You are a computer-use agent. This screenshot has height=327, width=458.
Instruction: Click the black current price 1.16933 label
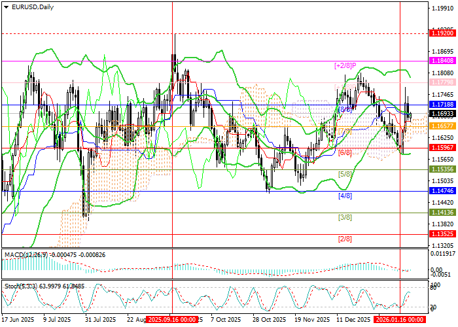click(x=442, y=113)
